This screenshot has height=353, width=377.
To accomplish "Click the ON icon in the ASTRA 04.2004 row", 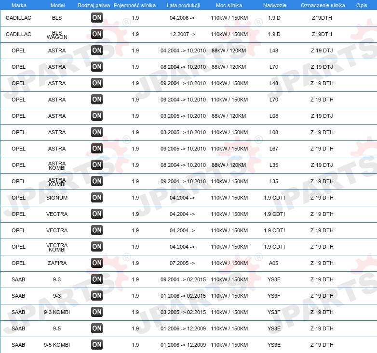I will [97, 50].
